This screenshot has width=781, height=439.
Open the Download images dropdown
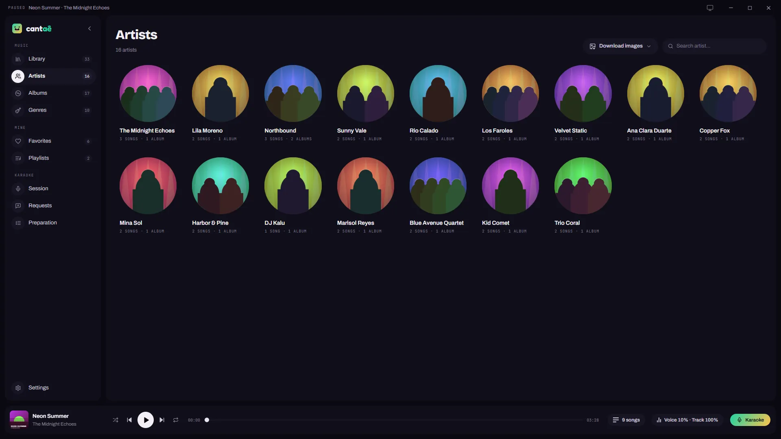(620, 46)
